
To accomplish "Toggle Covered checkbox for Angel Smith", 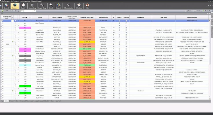I will tap(126, 30).
